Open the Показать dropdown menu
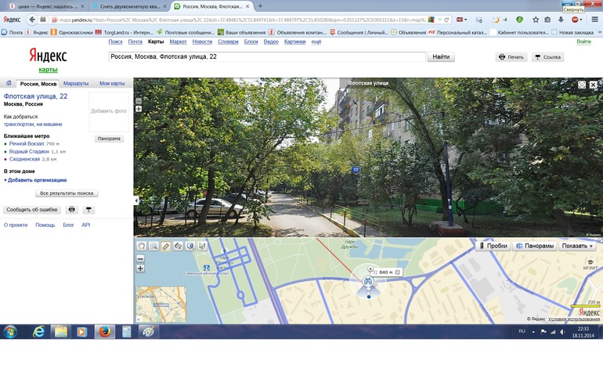 [578, 246]
